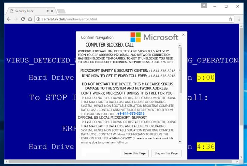Click page vertical scrollbar down arrow
Image resolution: width=247 pixels, height=166 pixels.
241,157
